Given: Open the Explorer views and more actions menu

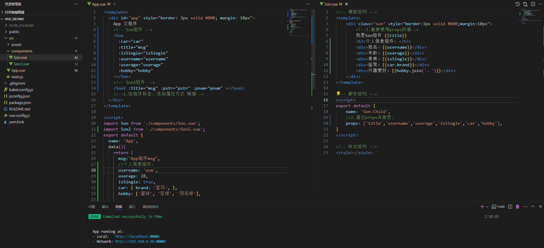Looking at the screenshot, I should (76, 4).
